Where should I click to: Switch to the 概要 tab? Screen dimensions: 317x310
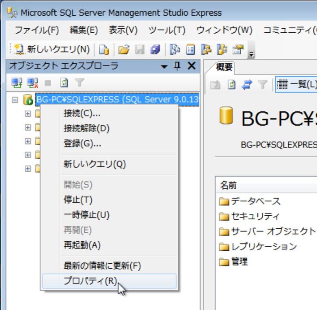(224, 67)
